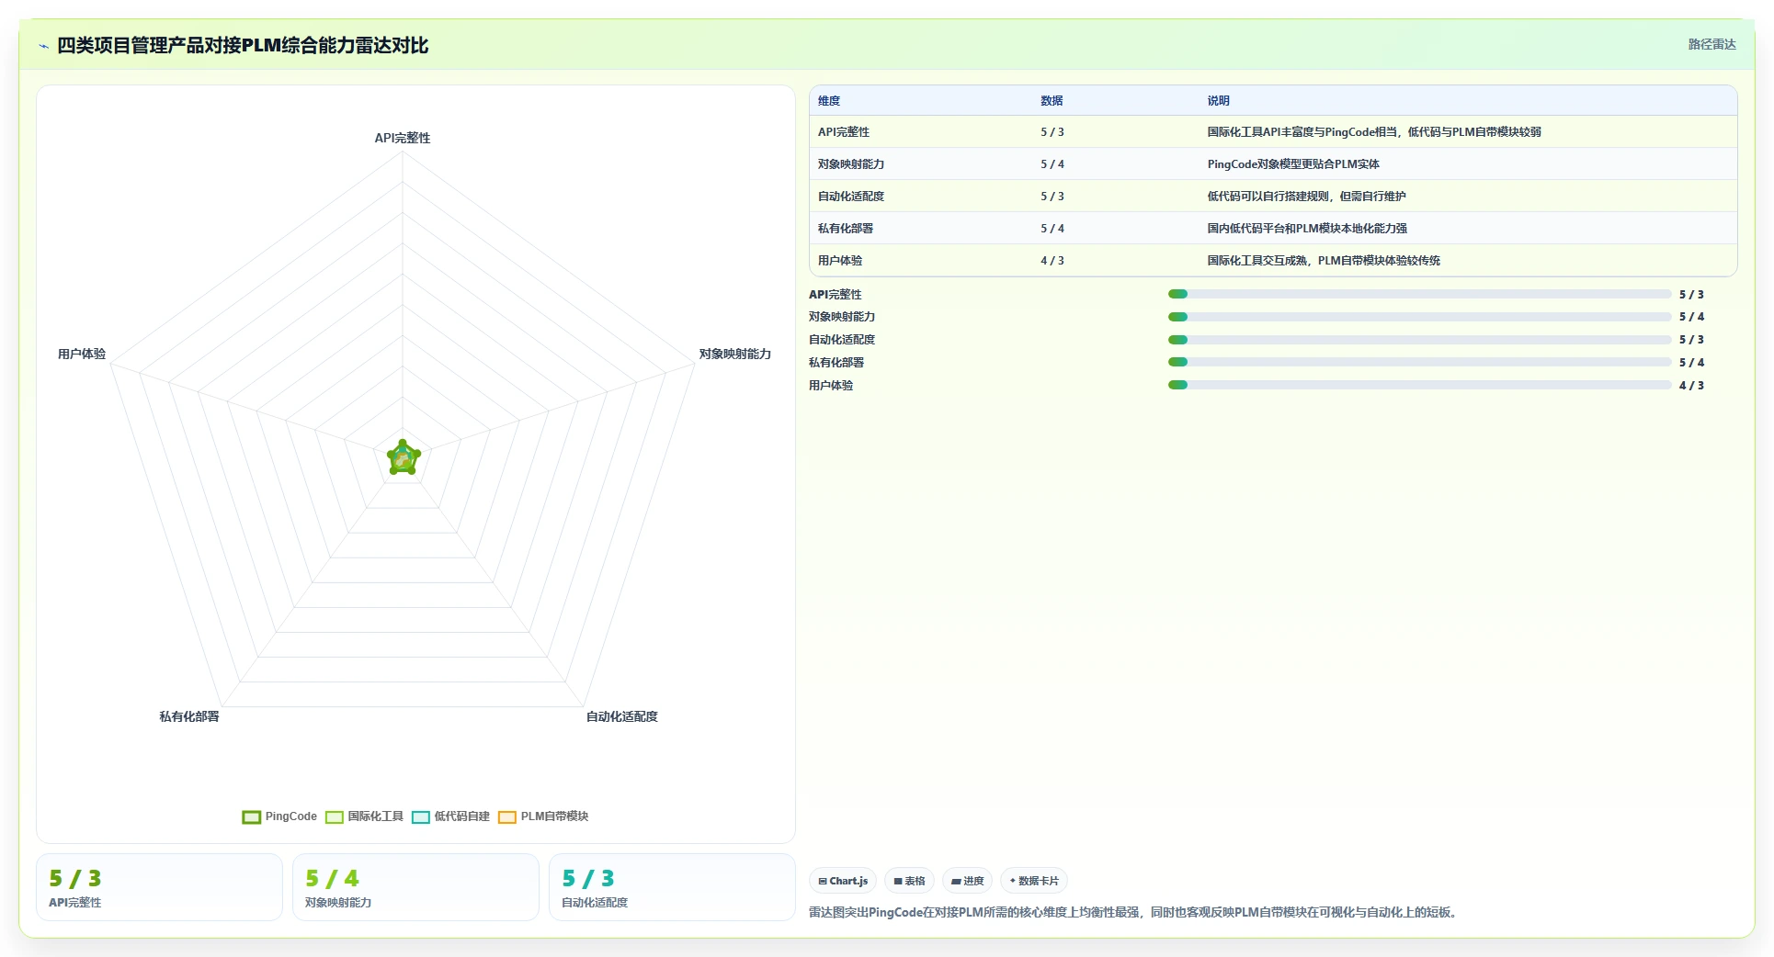Click the 用户体验 progress bar

[1419, 385]
